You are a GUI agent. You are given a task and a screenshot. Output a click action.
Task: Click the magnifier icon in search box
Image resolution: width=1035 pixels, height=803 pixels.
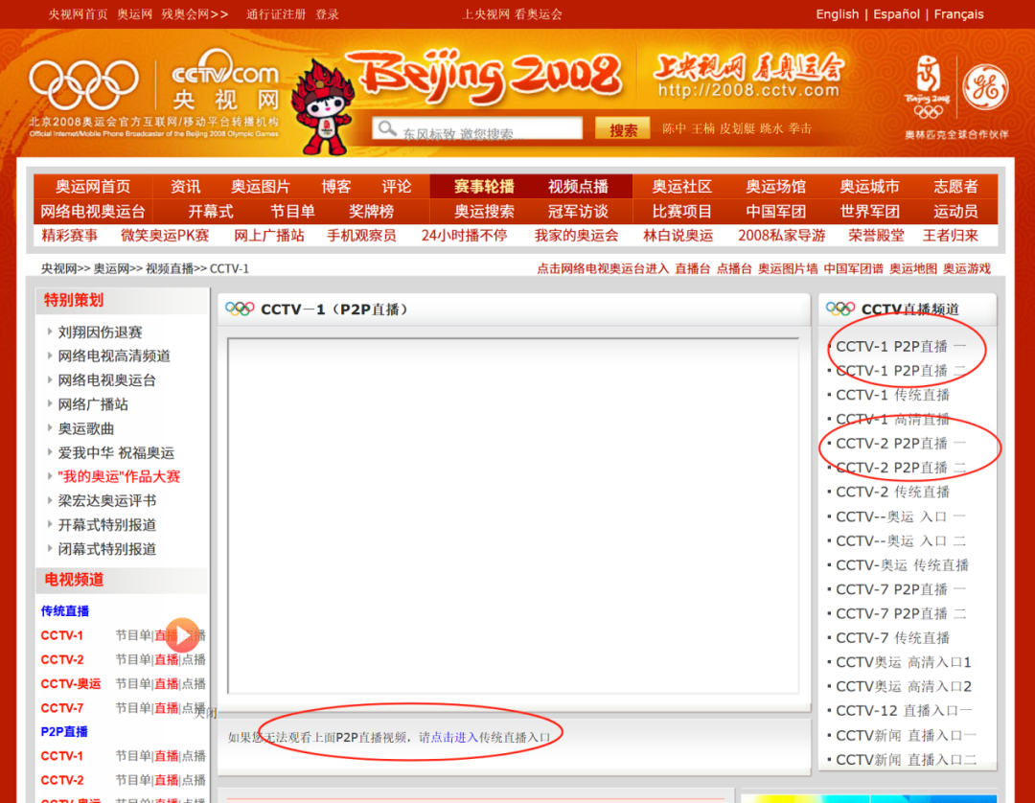386,129
